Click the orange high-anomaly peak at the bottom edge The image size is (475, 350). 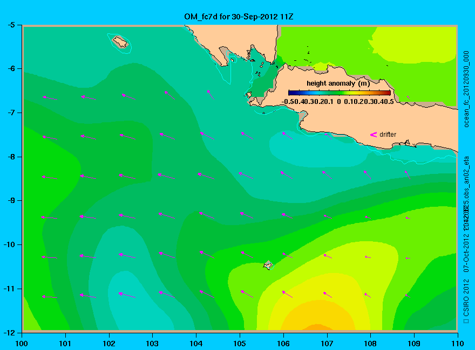pos(317,327)
